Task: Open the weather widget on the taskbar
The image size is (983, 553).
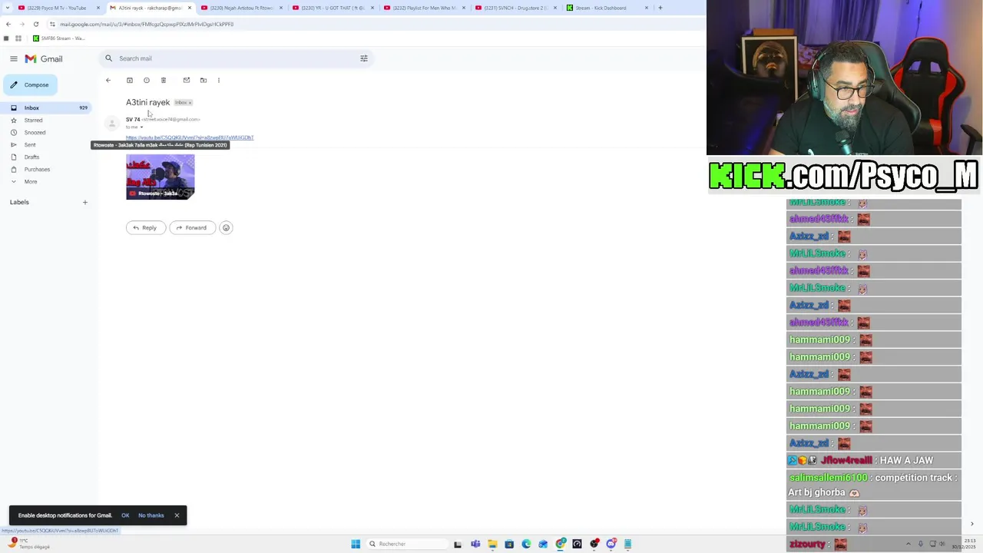Action: coord(29,544)
